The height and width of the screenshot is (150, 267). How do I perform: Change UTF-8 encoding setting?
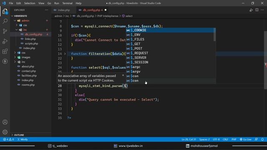(216, 140)
